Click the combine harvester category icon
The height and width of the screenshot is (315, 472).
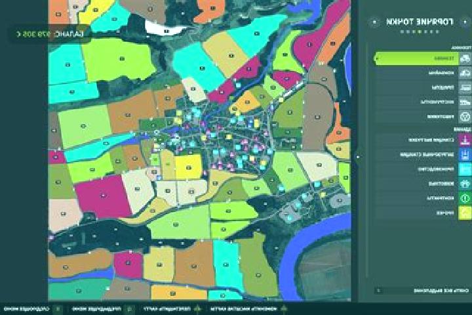coord(465,73)
